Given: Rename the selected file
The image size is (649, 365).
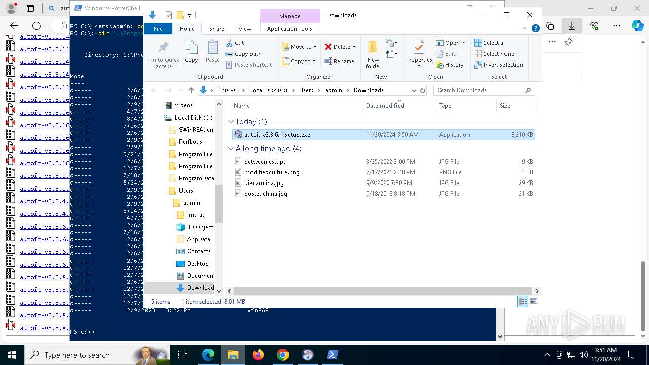Looking at the screenshot, I should click(x=339, y=61).
